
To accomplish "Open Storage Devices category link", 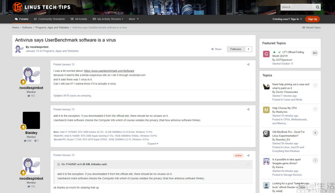I will click(293, 175).
